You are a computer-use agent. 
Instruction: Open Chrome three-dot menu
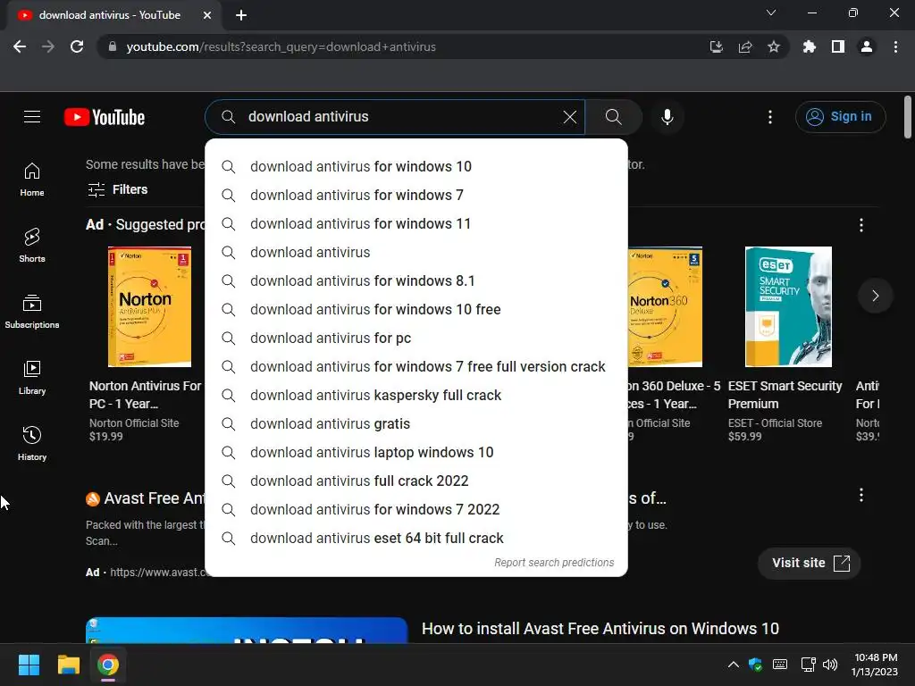pyautogui.click(x=895, y=46)
